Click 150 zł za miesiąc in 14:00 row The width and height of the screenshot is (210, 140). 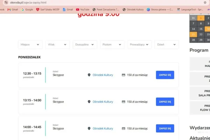[138, 128]
